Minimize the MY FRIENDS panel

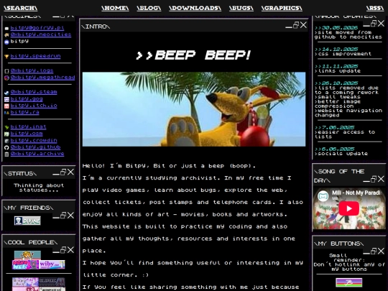pos(56,217)
